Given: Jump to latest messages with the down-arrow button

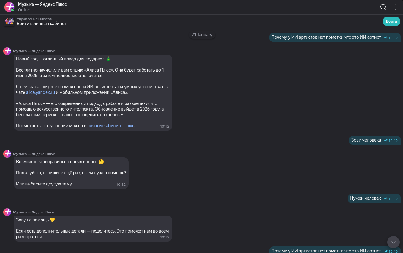Looking at the screenshot, I should [393, 242].
